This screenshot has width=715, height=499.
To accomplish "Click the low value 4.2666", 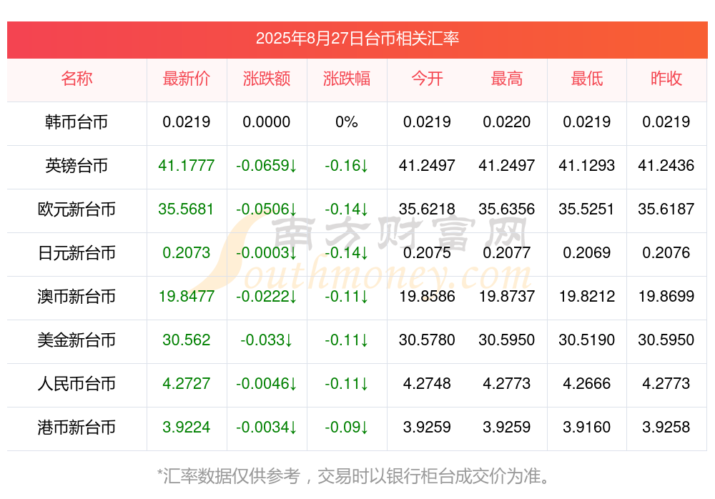I will [587, 384].
